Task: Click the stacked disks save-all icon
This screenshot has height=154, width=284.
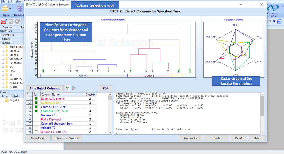Action: tap(18, 21)
